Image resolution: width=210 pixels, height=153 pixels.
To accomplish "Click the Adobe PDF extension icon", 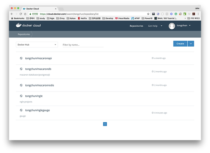I will (x=194, y=14).
